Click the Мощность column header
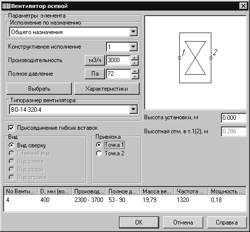250x232 pixels. point(227,191)
